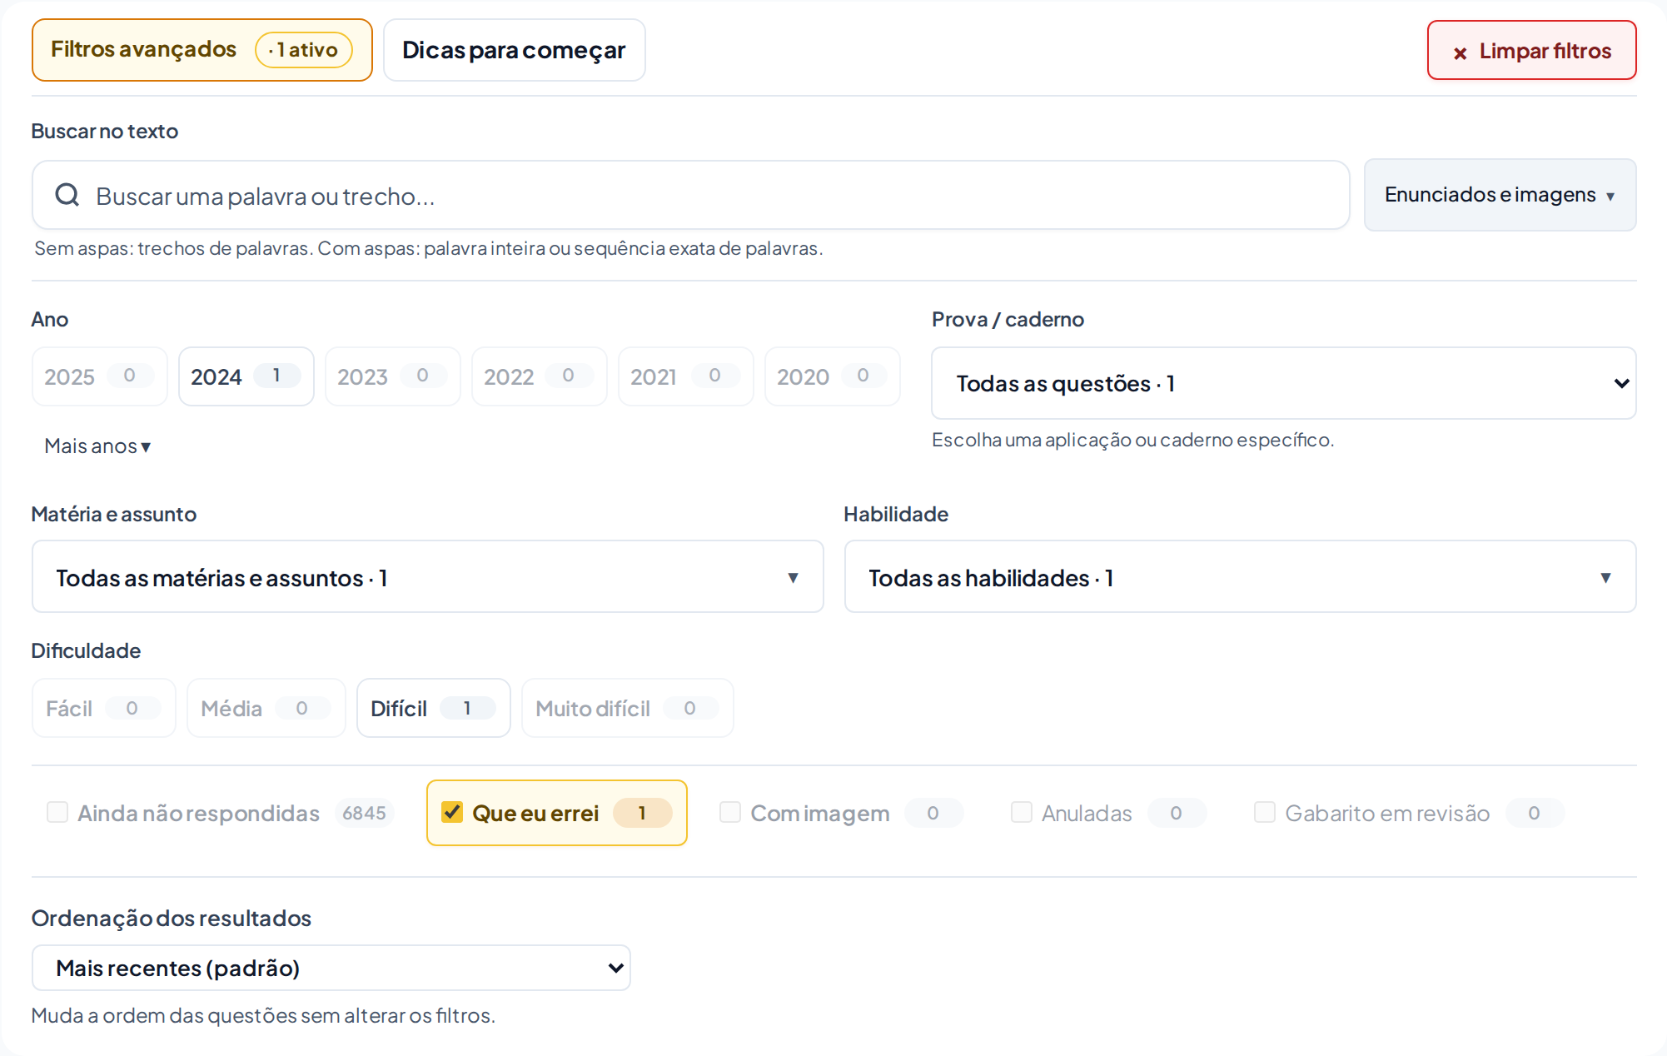Expand Mais anos to show more years

[97, 446]
